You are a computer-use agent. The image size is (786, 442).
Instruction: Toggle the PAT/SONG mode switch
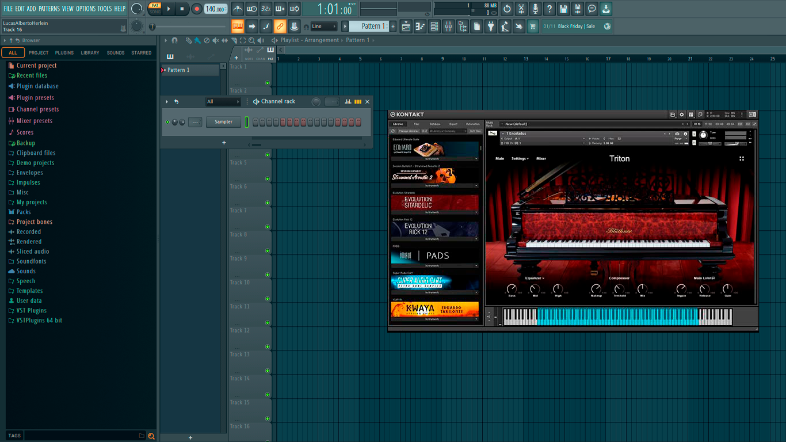tap(155, 9)
